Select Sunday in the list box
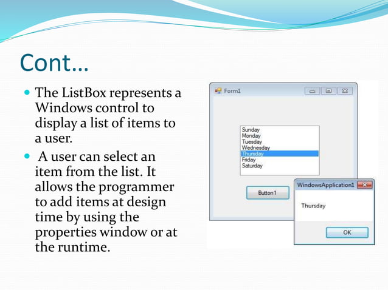Image resolution: width=388 pixels, height=290 pixels. pyautogui.click(x=279, y=130)
